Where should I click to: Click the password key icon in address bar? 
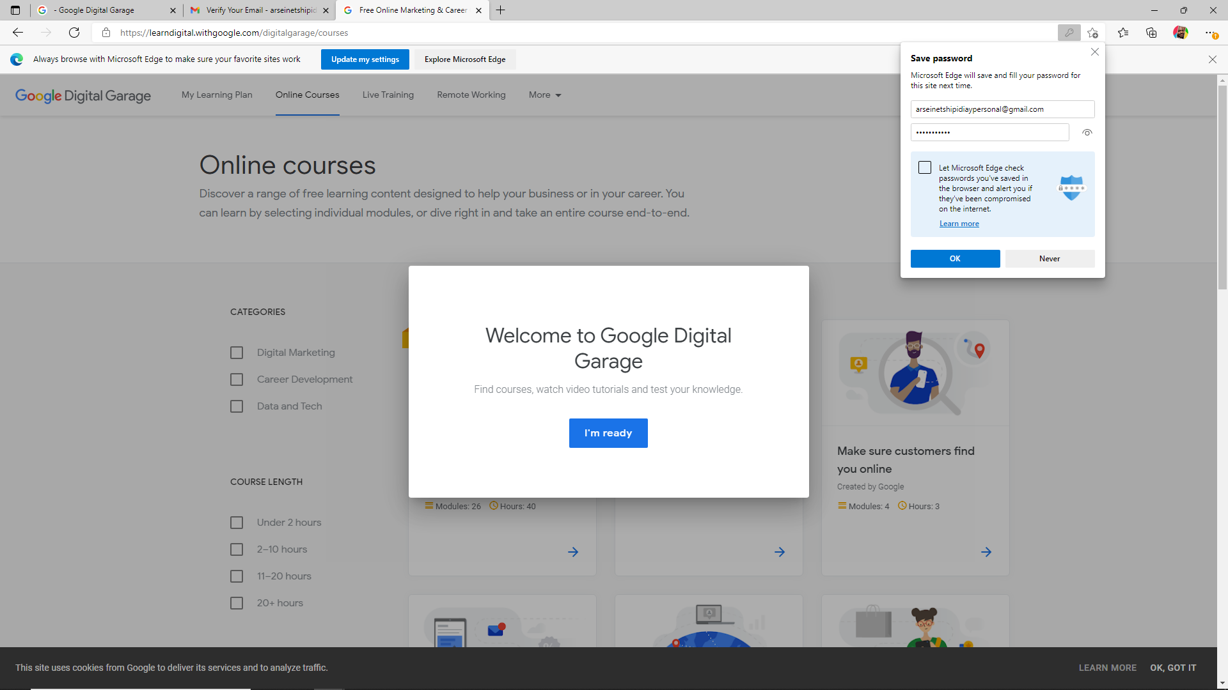(1069, 33)
